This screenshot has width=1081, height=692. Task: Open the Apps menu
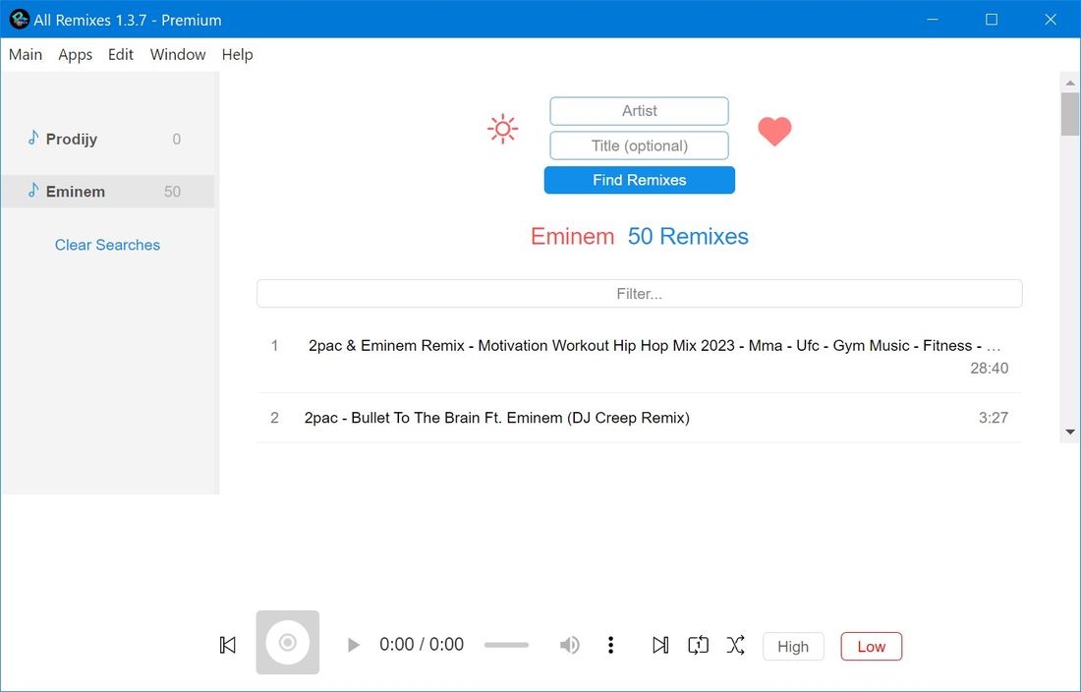75,54
